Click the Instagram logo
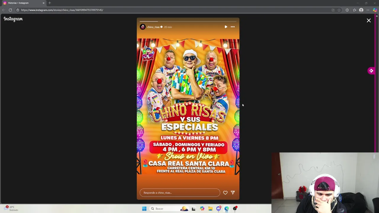Viewport: 379px width, 213px height. click(x=13, y=19)
